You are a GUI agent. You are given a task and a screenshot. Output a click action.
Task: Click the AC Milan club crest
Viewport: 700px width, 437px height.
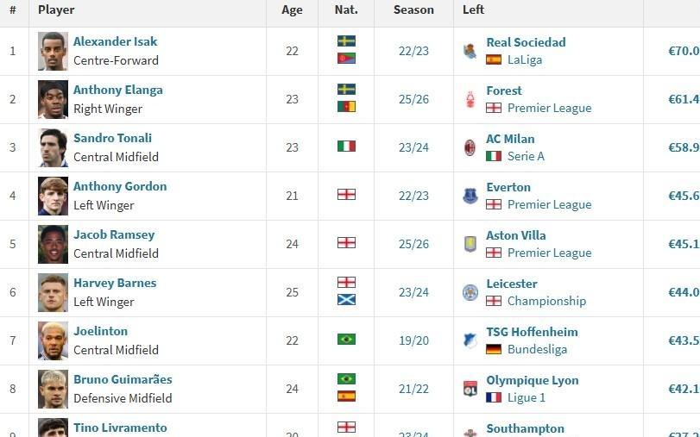click(x=470, y=147)
